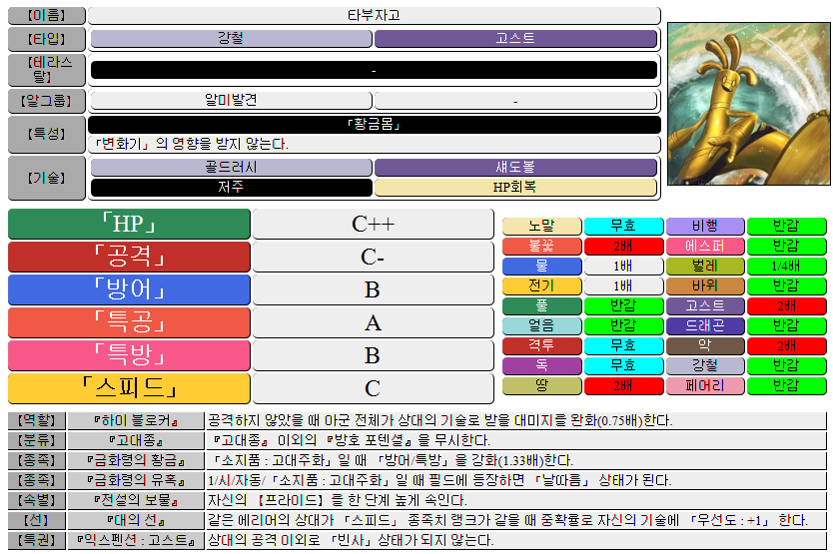Click the 『하이 블로커』 role entry
Viewport: 833px width, 554px height.
coord(136,421)
